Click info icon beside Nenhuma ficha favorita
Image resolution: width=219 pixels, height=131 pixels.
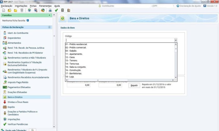pos(28,21)
